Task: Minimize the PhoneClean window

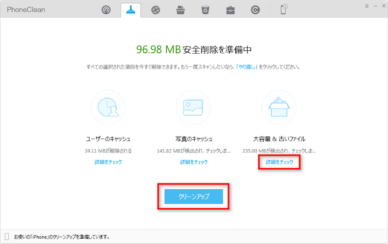Action: [x=375, y=6]
